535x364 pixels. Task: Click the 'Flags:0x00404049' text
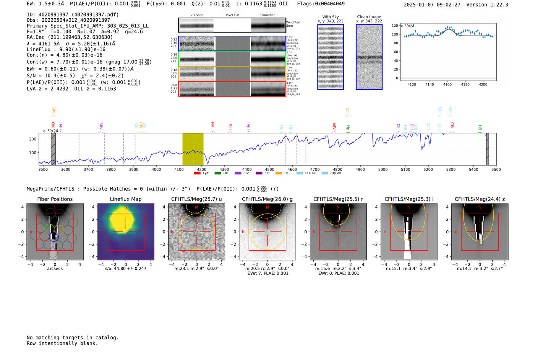tap(321, 4)
